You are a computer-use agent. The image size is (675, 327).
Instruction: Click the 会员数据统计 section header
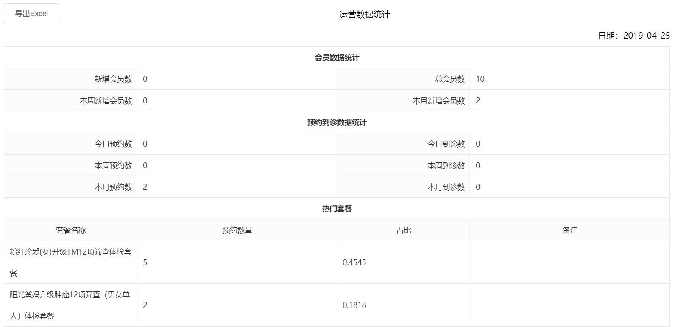[337, 58]
